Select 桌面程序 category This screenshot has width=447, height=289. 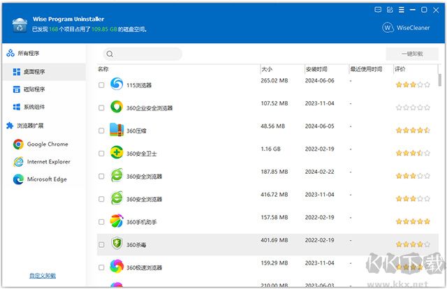[44, 71]
